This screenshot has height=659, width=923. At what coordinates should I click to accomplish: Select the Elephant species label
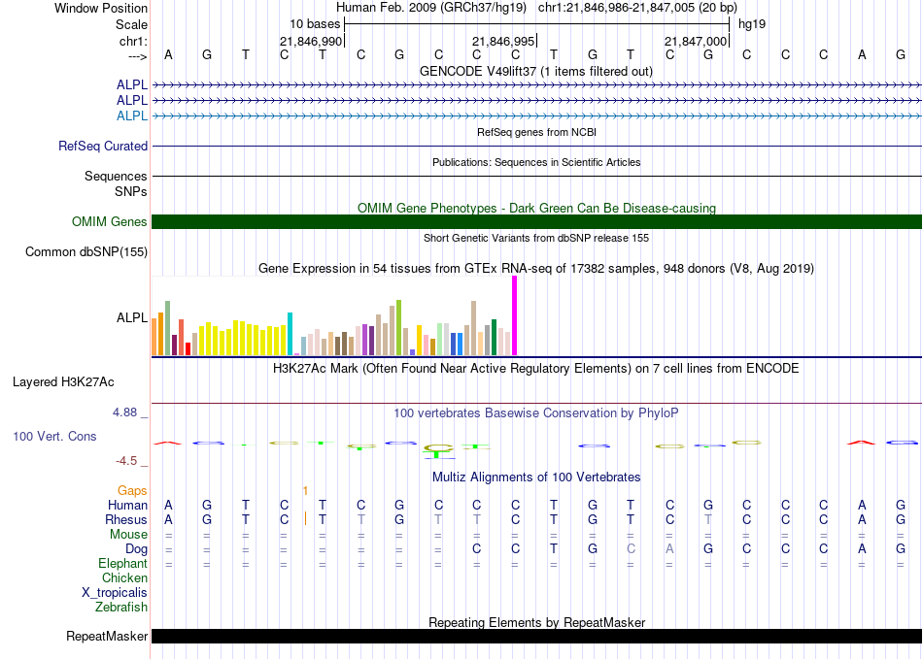(122, 564)
